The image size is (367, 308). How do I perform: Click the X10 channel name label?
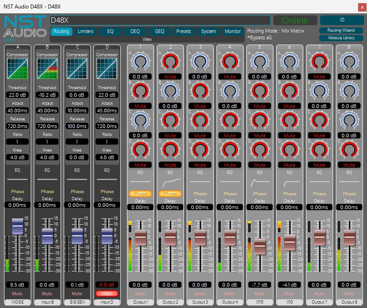point(290,302)
